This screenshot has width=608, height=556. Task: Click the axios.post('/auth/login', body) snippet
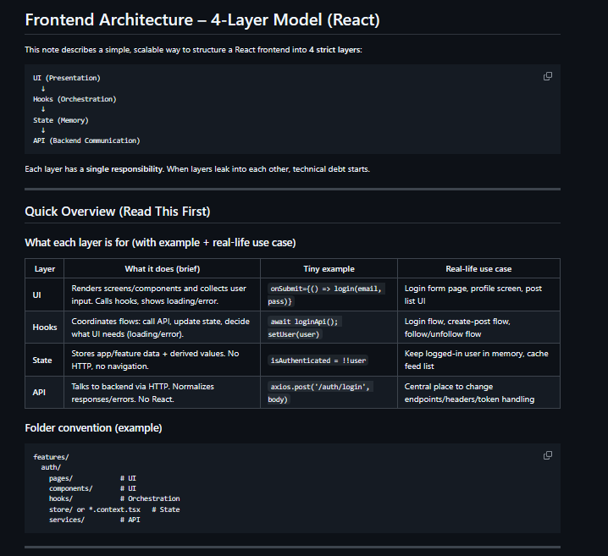(320, 393)
